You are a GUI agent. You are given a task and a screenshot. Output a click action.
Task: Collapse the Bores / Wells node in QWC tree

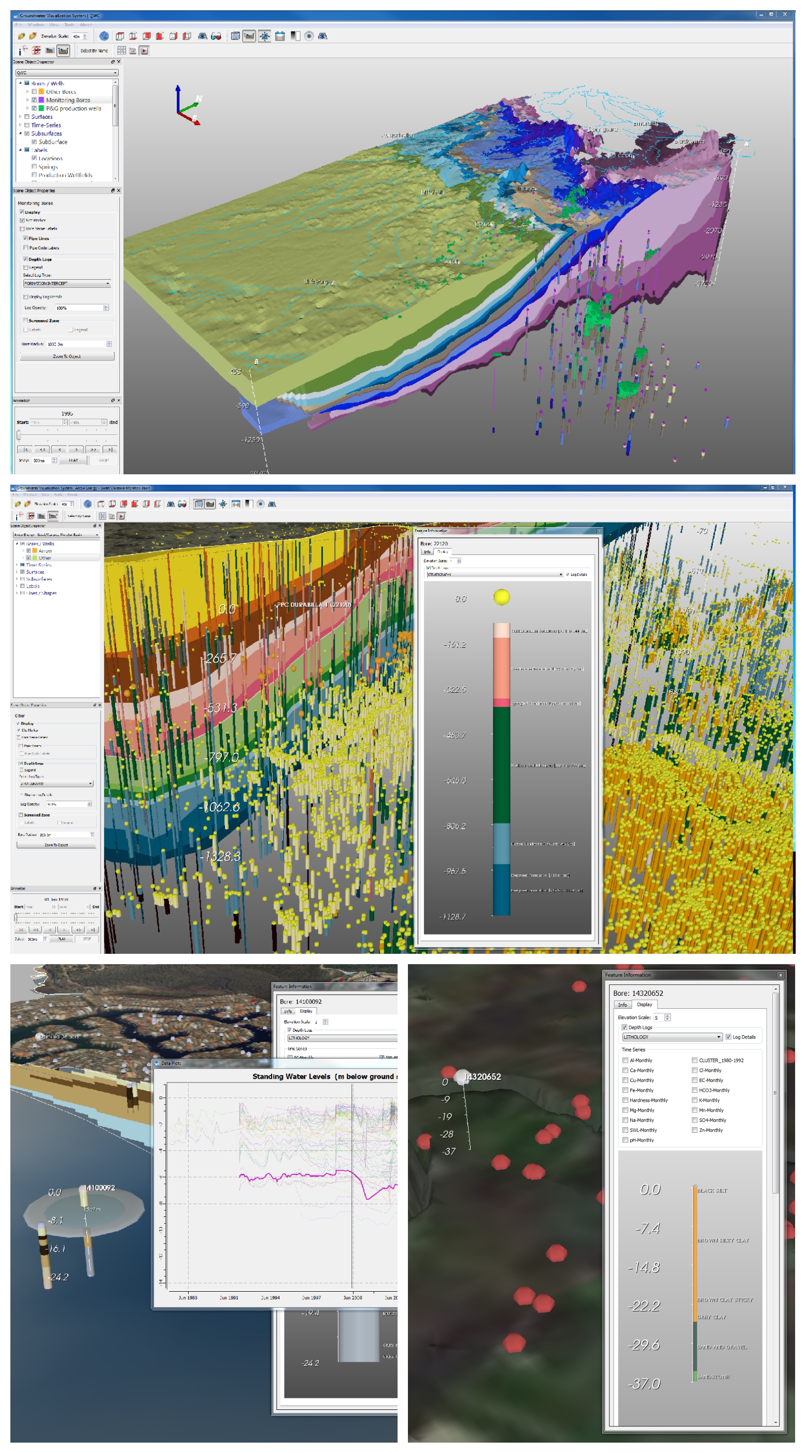coord(20,83)
